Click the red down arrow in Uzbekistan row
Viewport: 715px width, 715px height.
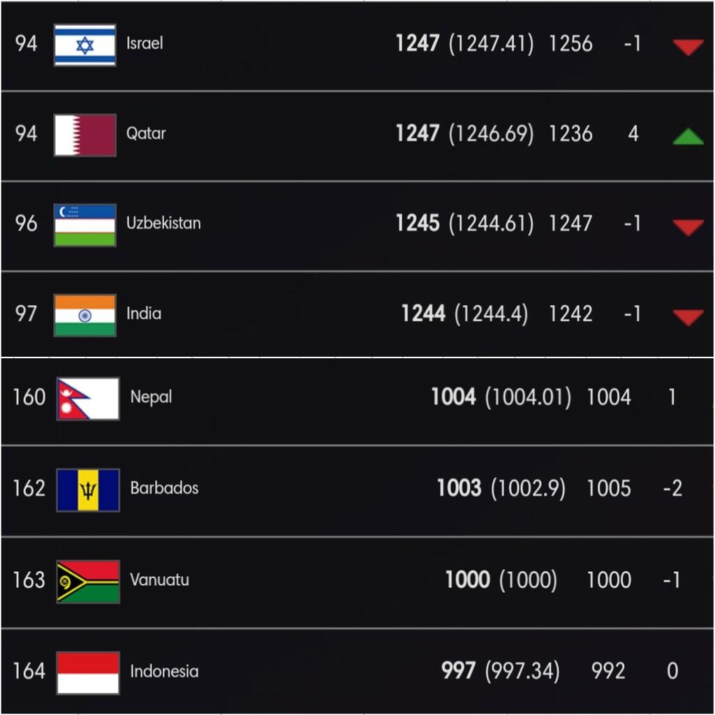(x=688, y=227)
